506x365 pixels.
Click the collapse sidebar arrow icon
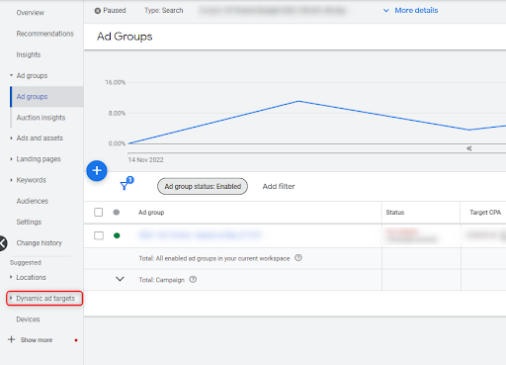pyautogui.click(x=2, y=243)
